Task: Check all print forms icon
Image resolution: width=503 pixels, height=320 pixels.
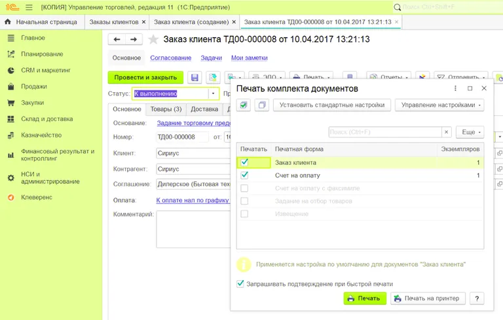Action: coord(244,105)
